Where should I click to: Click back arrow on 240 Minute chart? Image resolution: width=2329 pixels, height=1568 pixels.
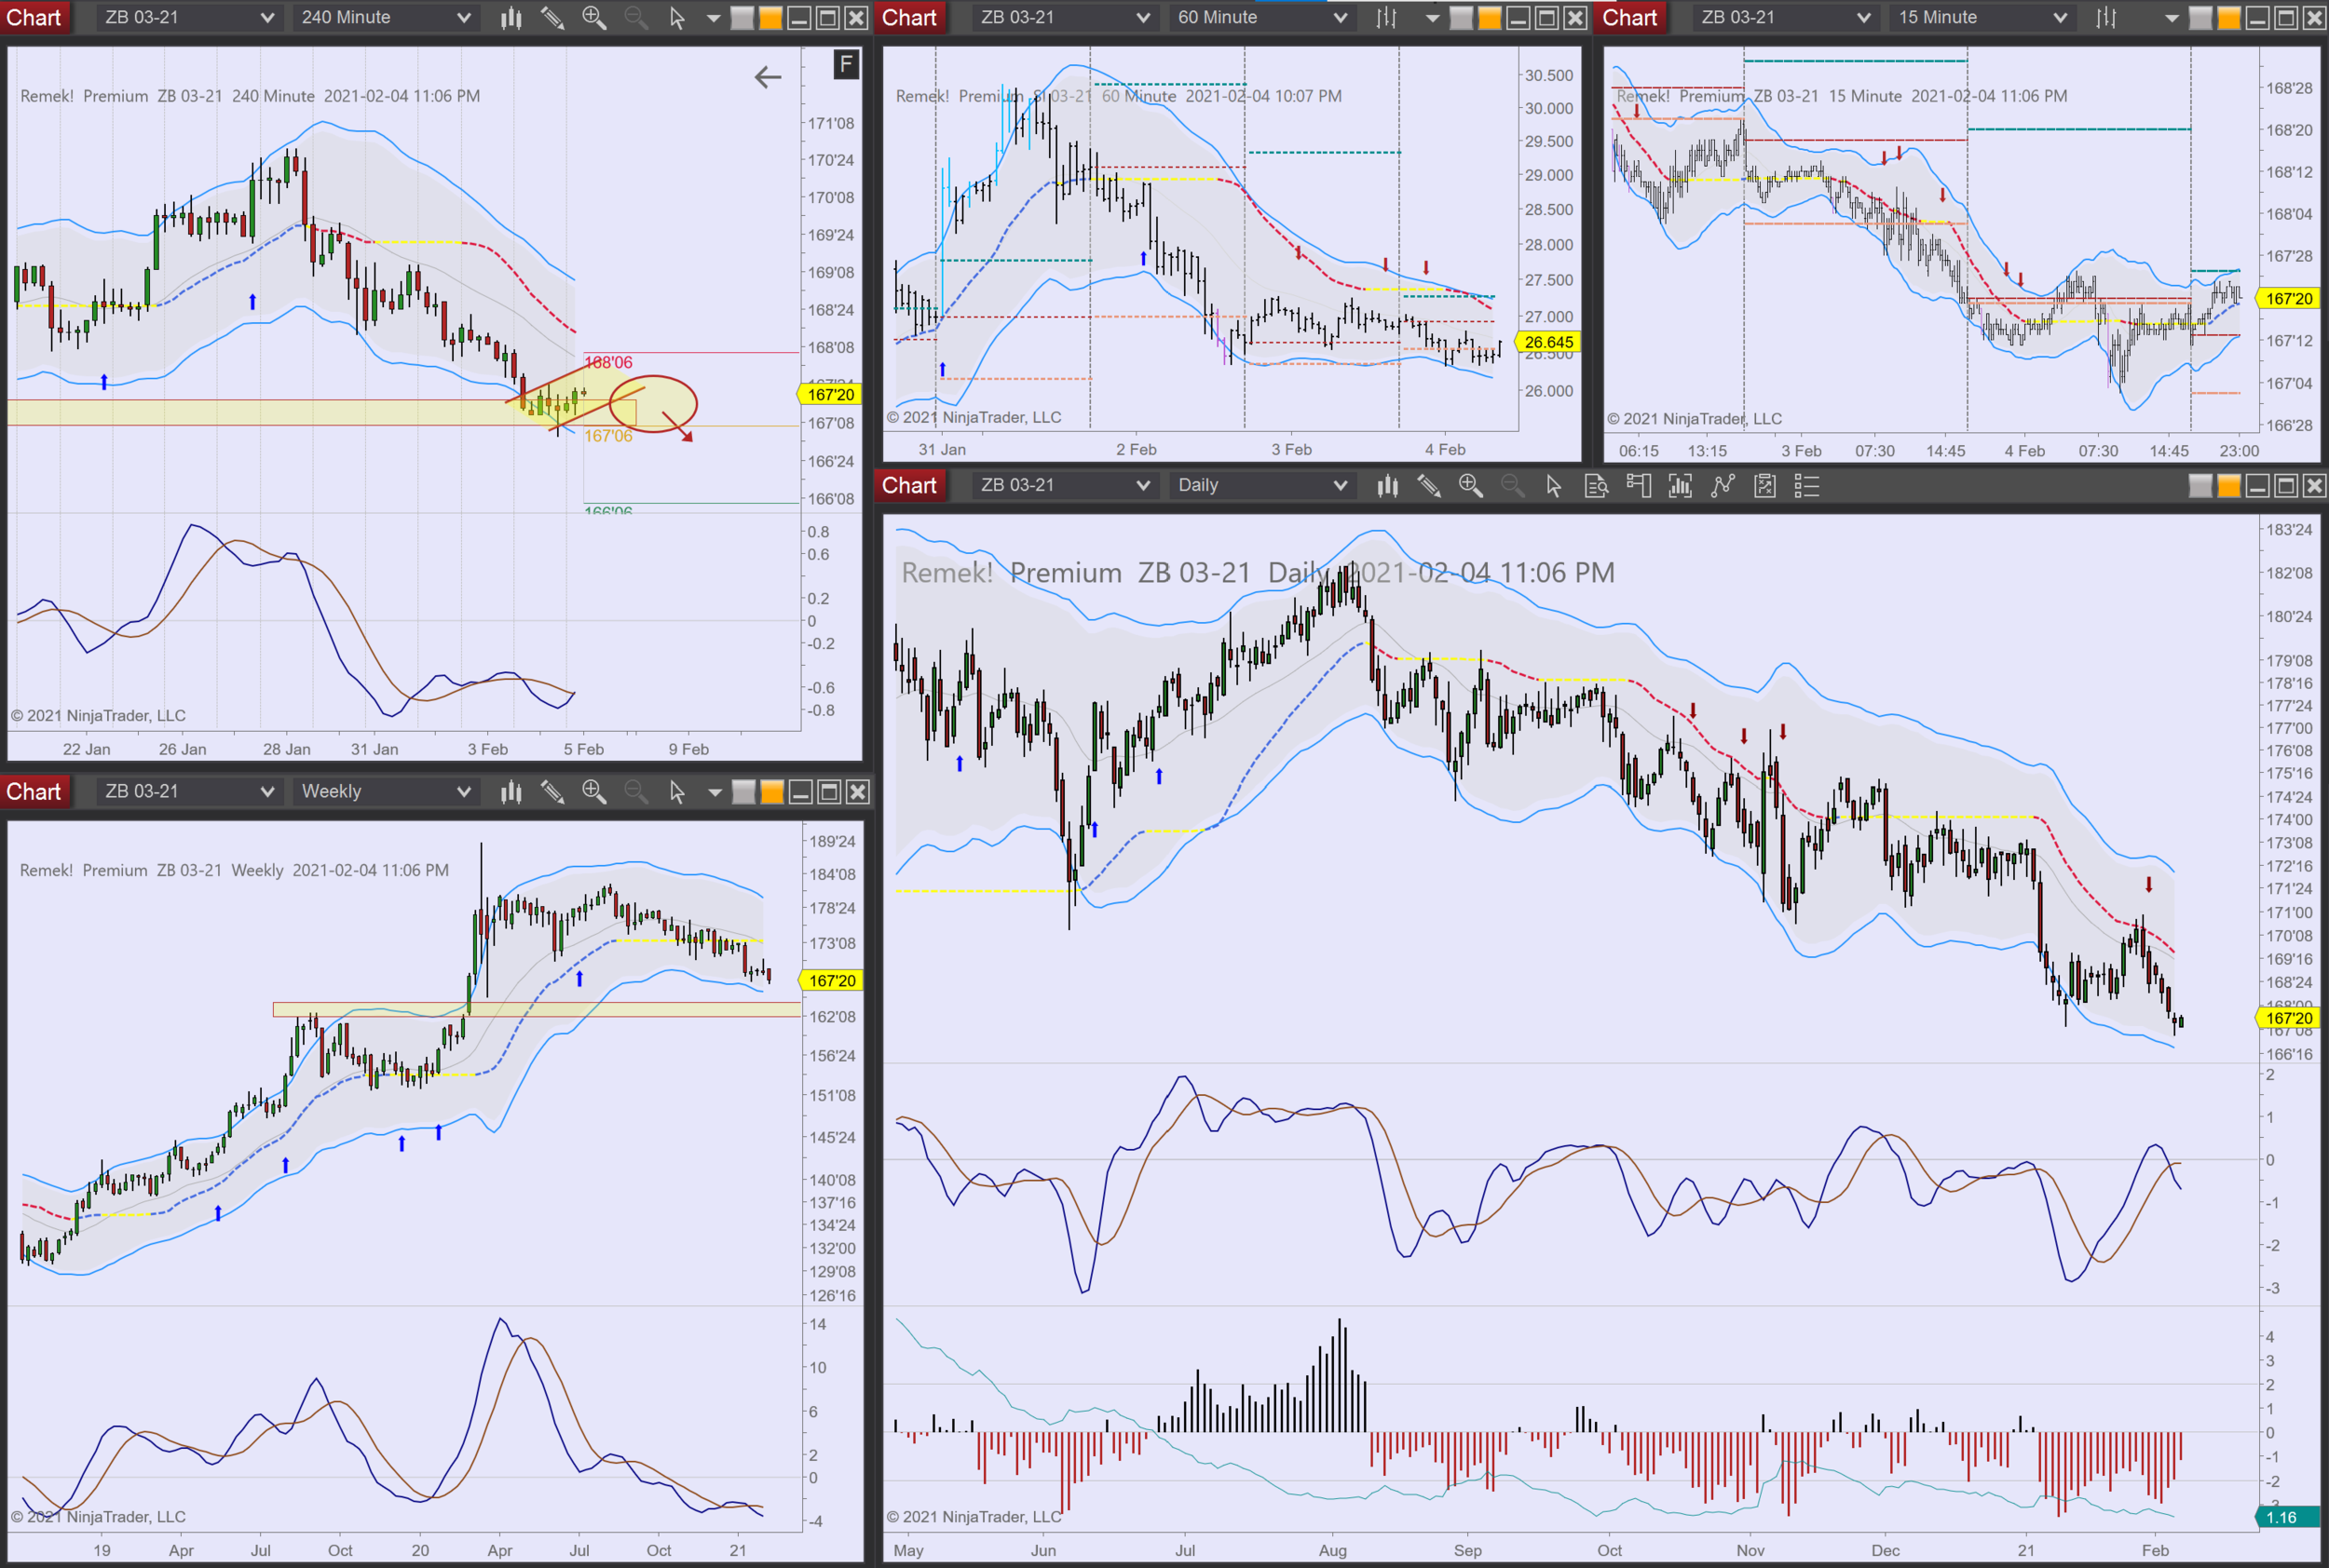pos(768,77)
